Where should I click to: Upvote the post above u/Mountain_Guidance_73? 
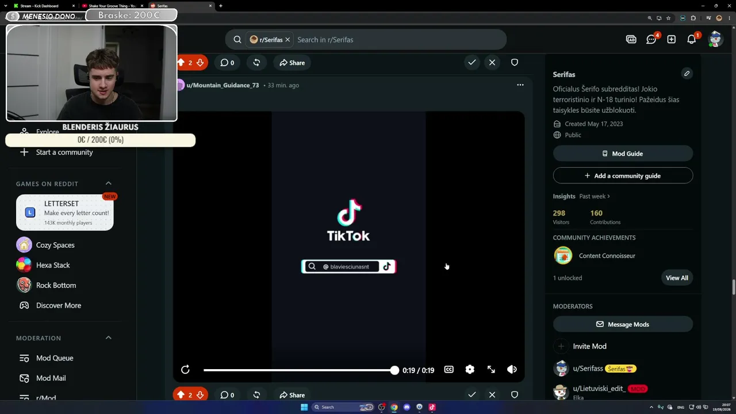(181, 63)
